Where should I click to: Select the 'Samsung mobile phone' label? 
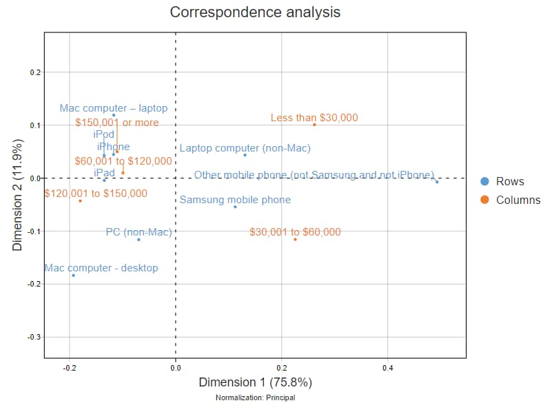point(235,200)
